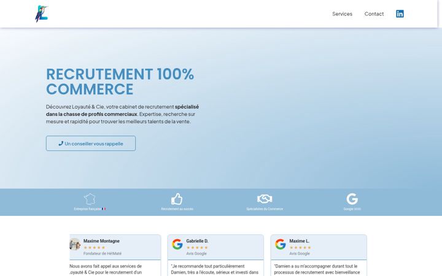The height and width of the screenshot is (276, 442).
Task: Click 'Spécialistes du Commerce' label
Action: [265, 209]
